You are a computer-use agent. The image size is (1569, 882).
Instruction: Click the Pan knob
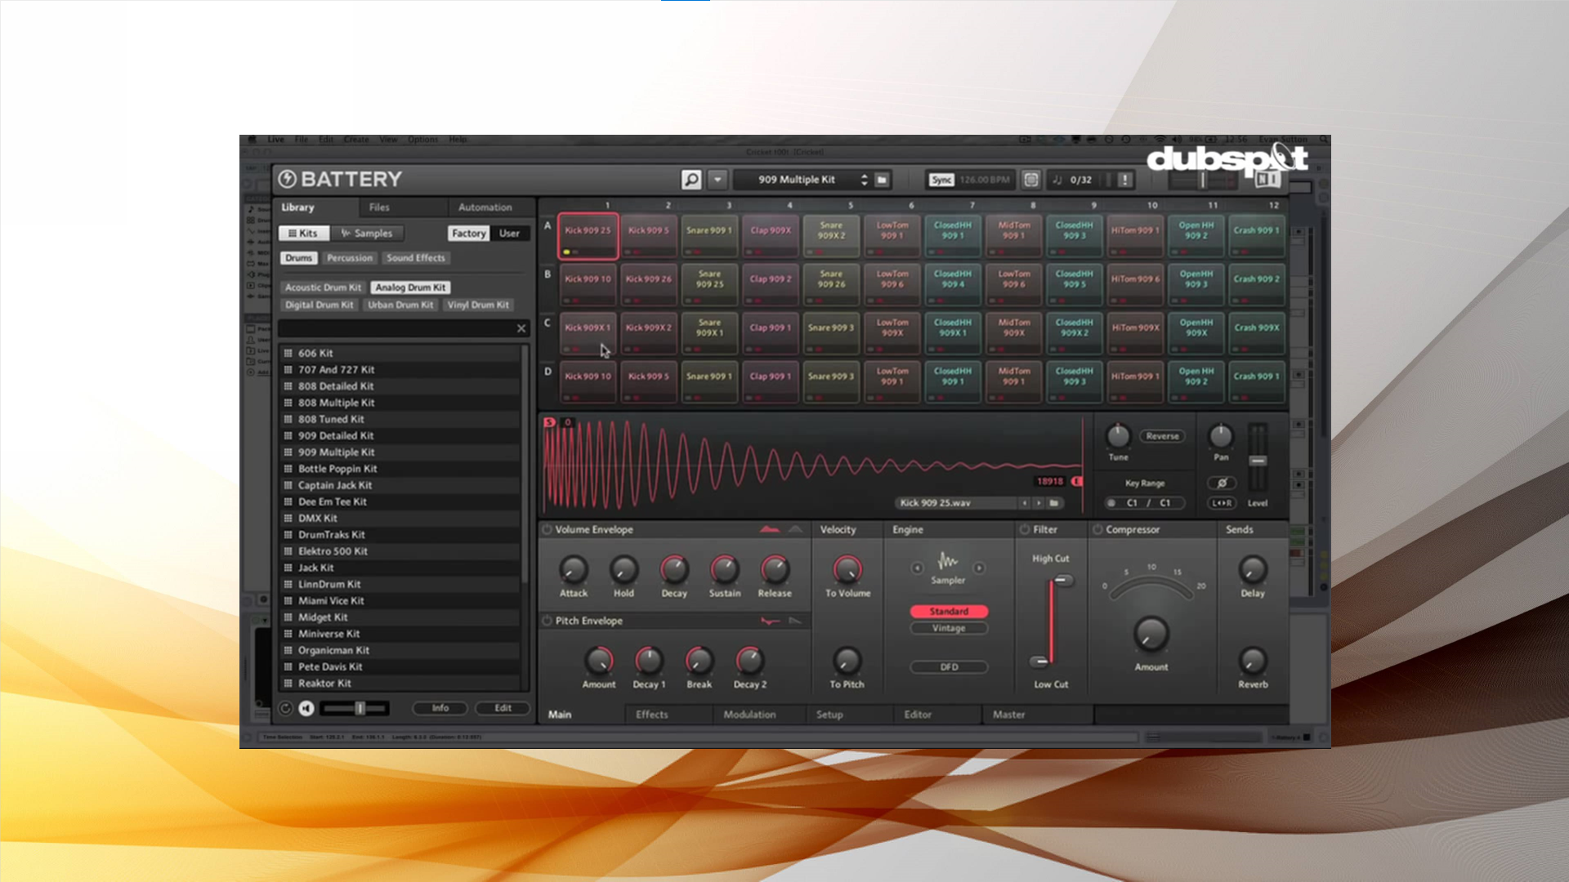click(1221, 436)
